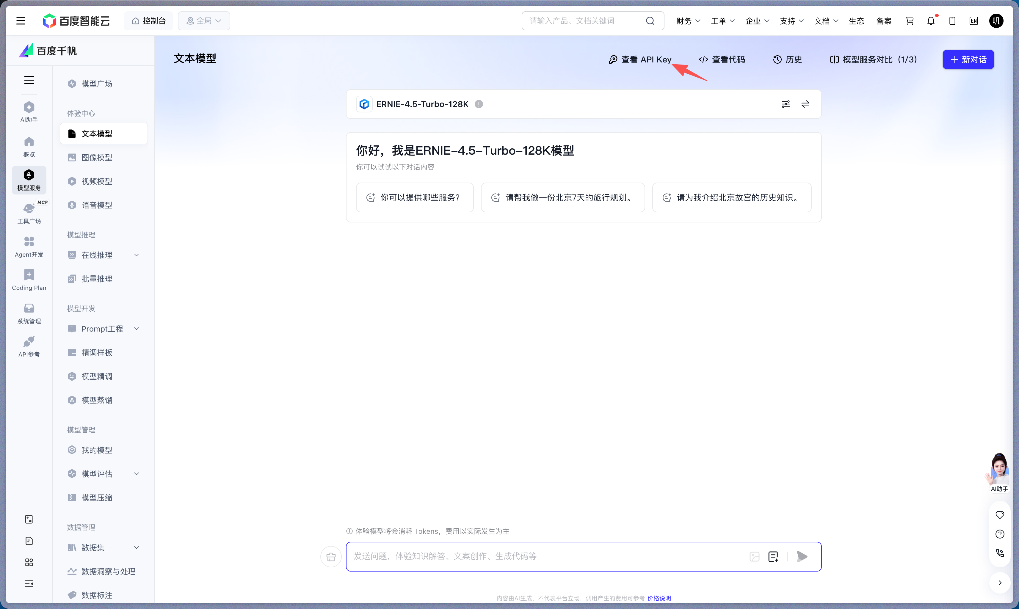The image size is (1019, 609).
Task: Click the switch model compare icon
Action: click(x=805, y=104)
